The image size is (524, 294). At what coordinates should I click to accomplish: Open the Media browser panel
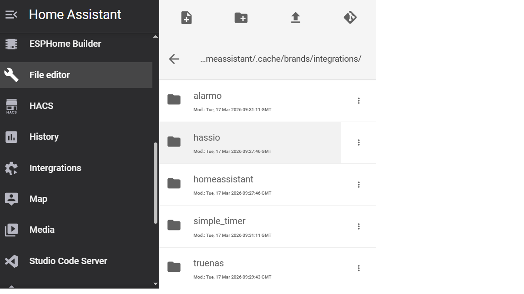point(42,230)
